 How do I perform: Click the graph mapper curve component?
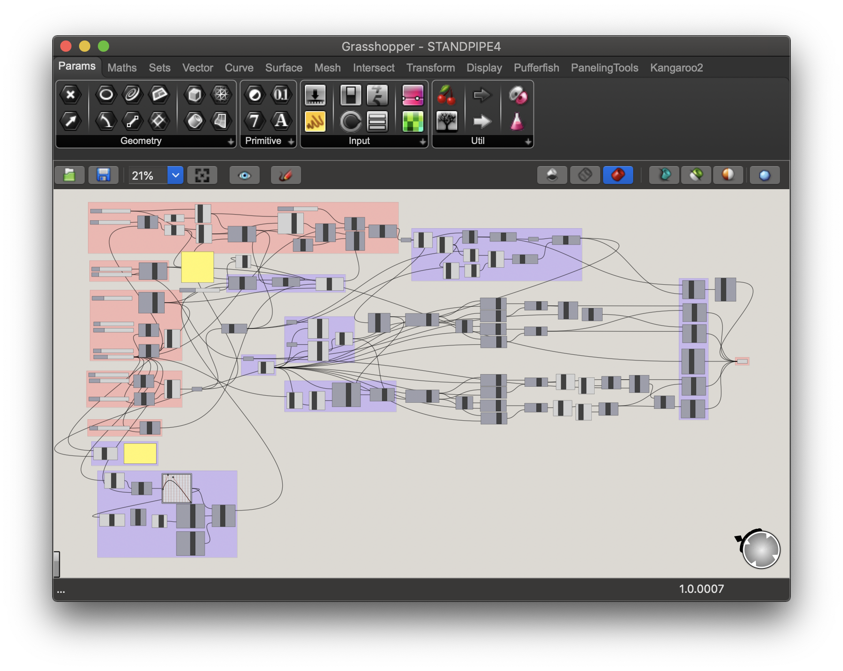click(177, 488)
